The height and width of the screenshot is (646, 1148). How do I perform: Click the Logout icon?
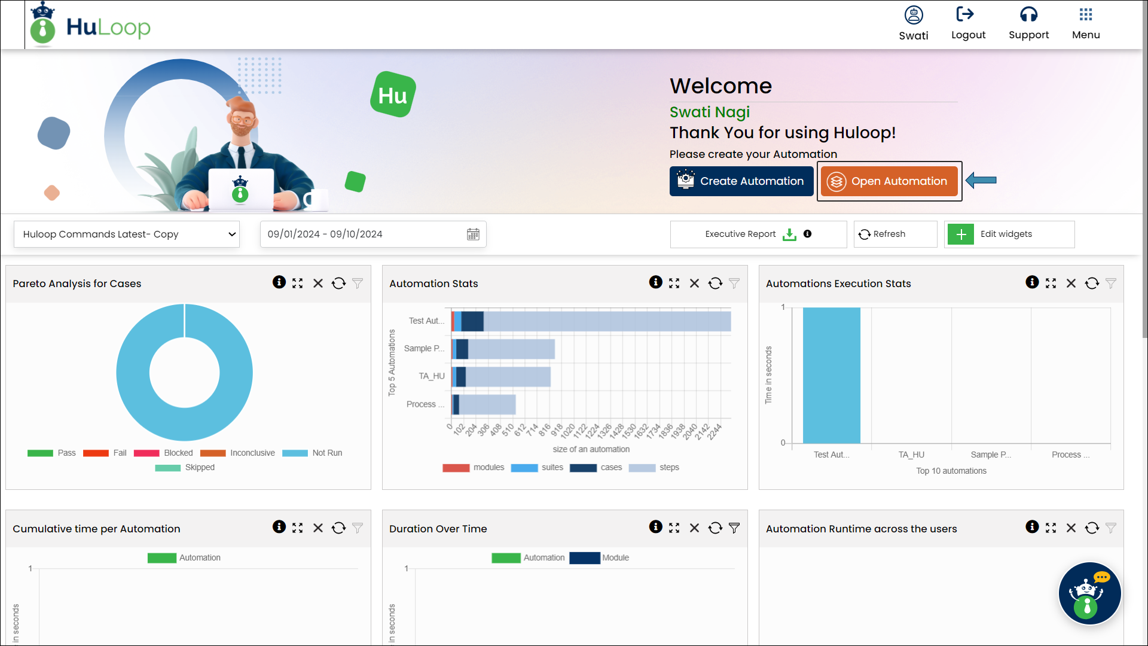point(965,14)
